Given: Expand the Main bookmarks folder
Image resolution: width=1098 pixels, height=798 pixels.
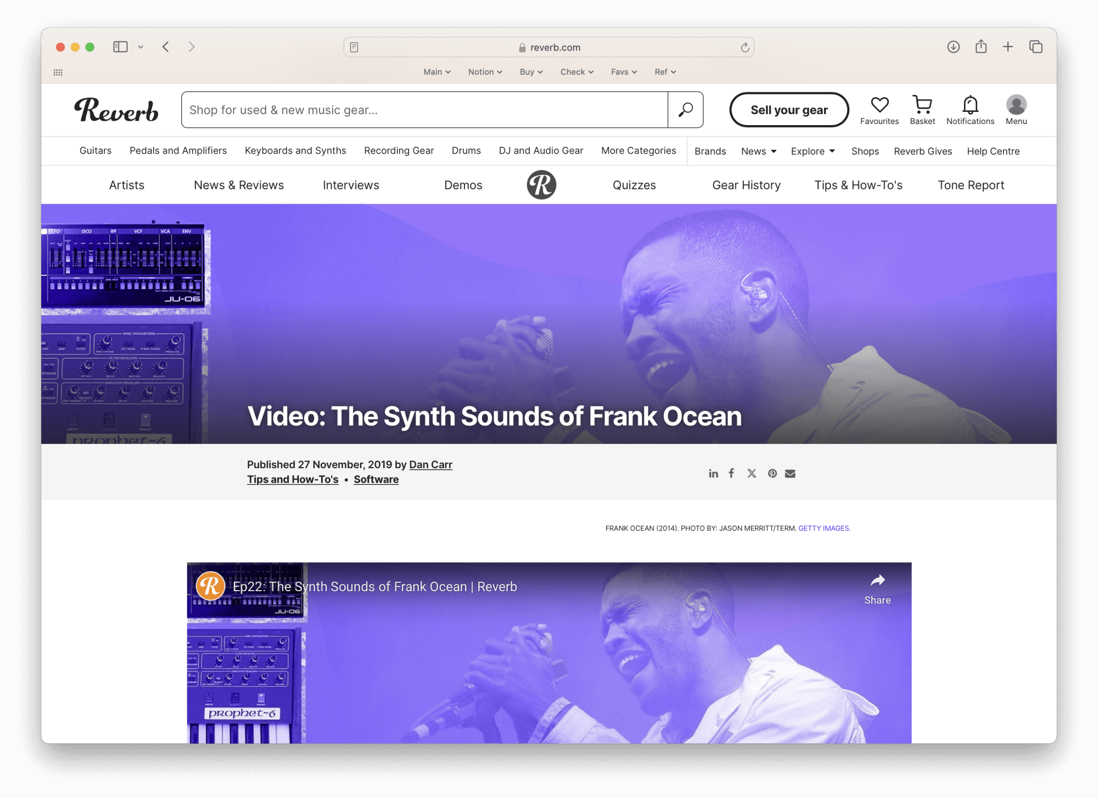Looking at the screenshot, I should click(437, 72).
